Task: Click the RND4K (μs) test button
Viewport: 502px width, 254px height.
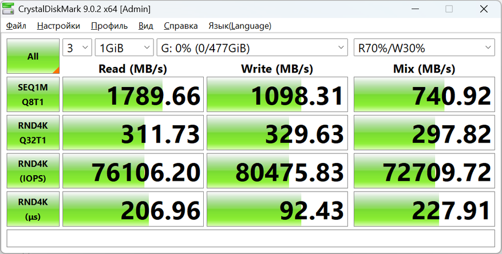Action: pos(33,209)
